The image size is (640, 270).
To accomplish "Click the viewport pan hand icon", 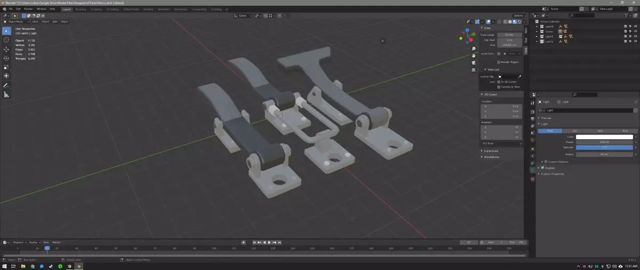I will 474,55.
